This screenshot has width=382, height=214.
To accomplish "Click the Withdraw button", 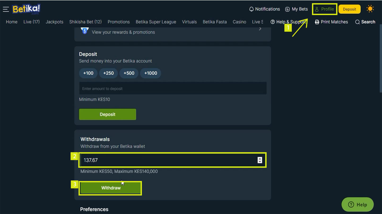I will click(111, 188).
